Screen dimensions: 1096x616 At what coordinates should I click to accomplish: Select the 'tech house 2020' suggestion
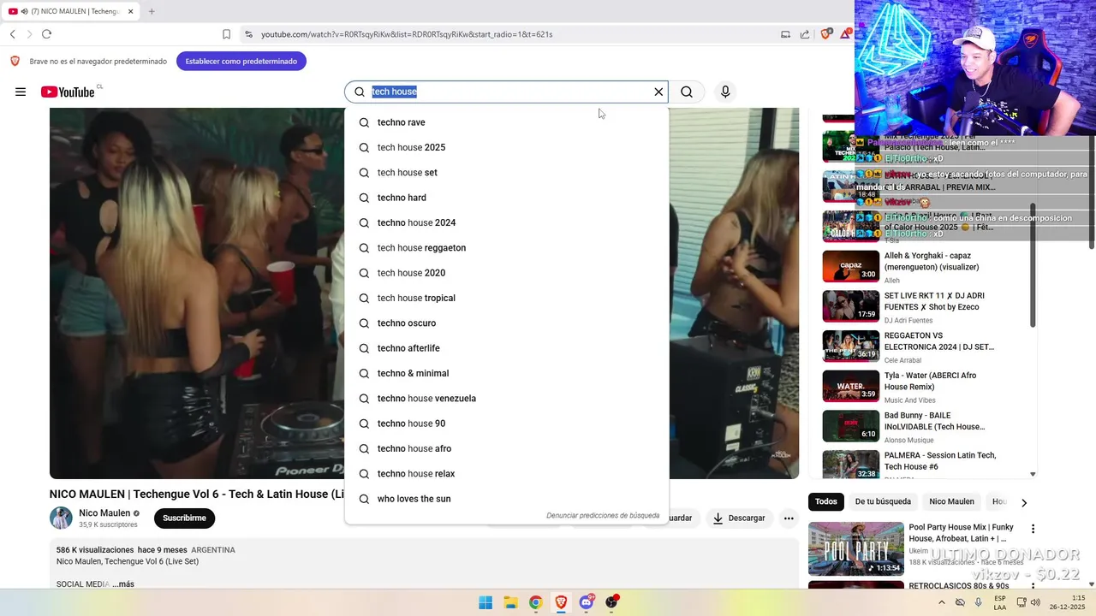pyautogui.click(x=507, y=273)
